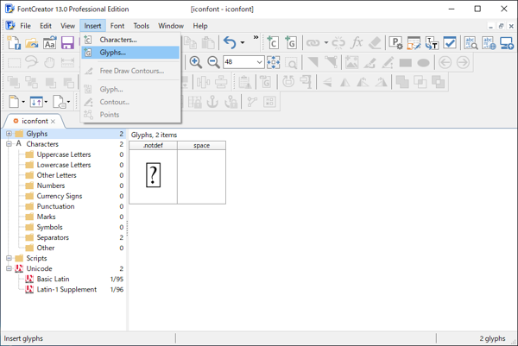Select the Numbers category
Viewport: 518px width, 346px height.
(x=51, y=186)
